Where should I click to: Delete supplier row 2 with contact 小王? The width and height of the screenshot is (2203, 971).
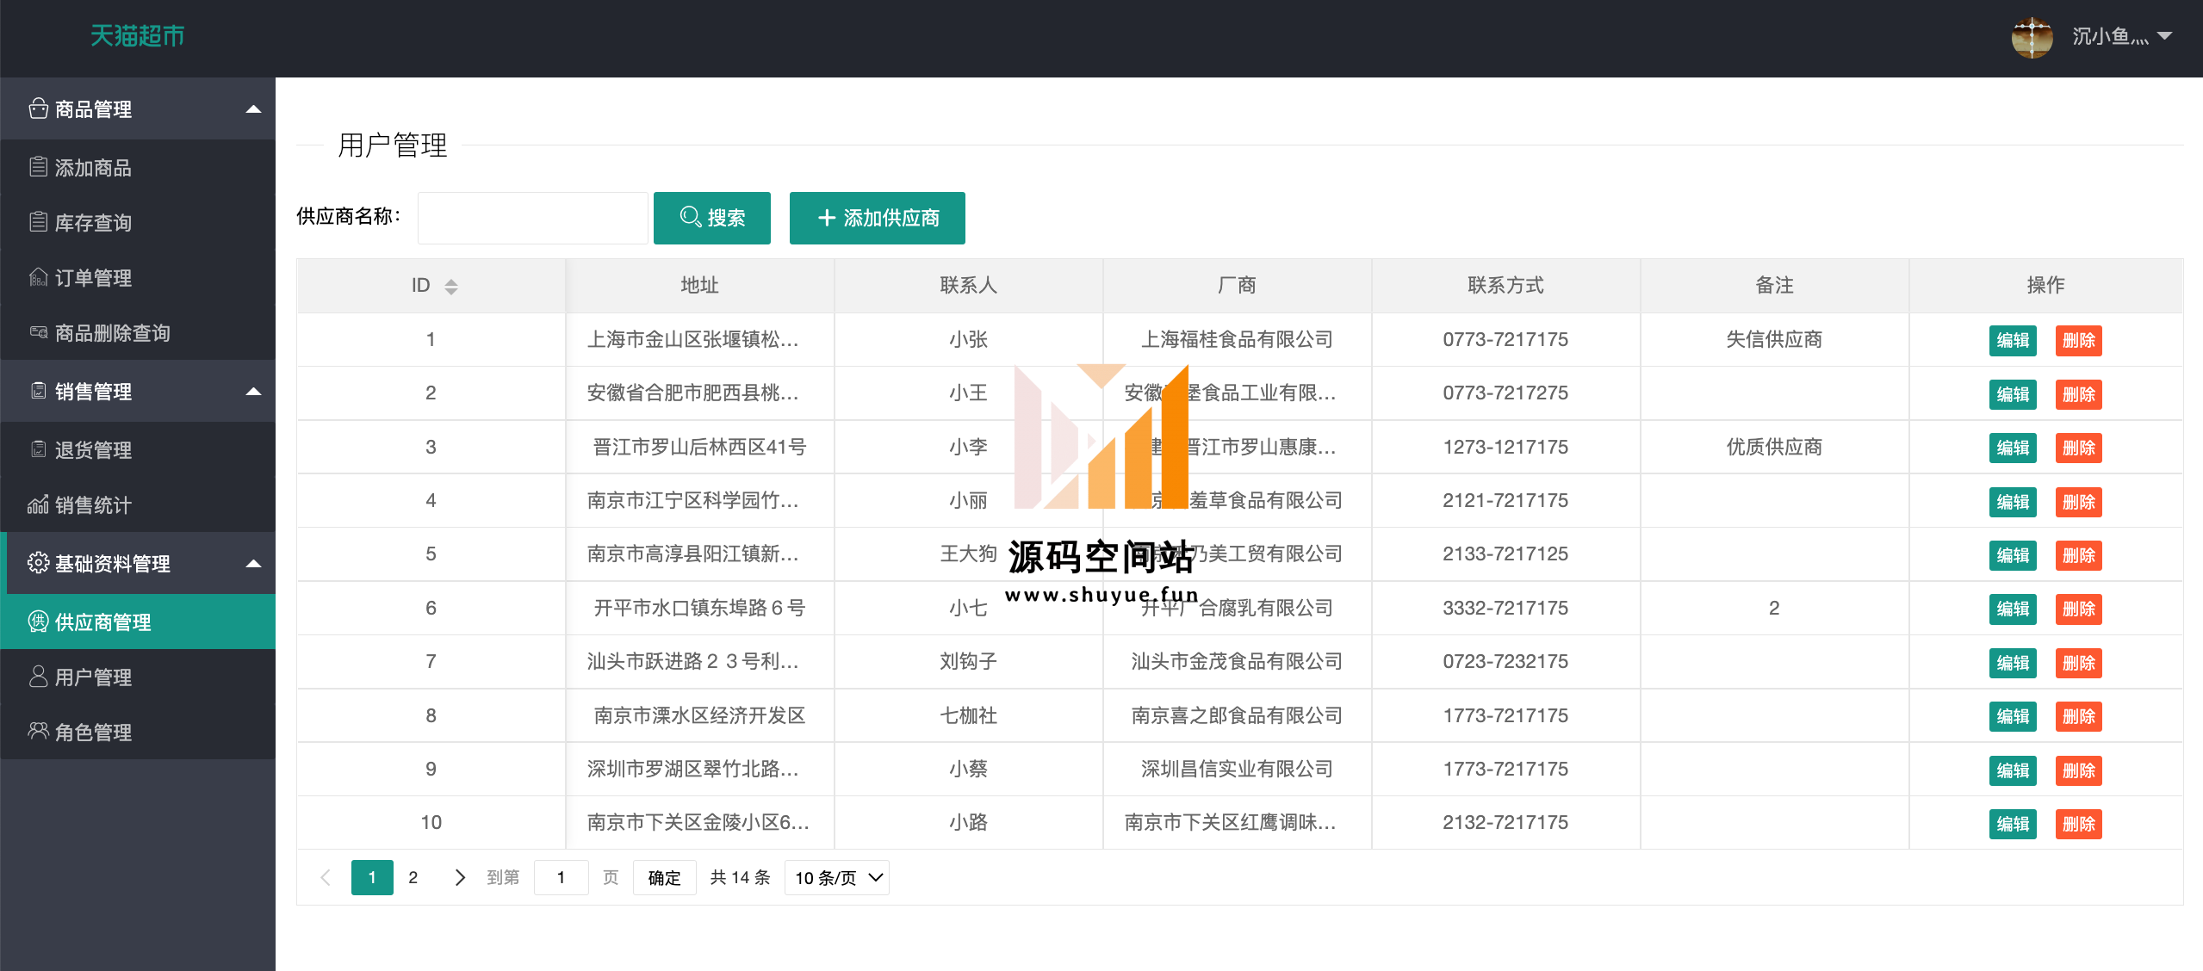[x=2079, y=394]
